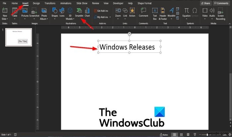Click the zoom out minus button
This screenshot has width=232, height=137.
coord(200,135)
